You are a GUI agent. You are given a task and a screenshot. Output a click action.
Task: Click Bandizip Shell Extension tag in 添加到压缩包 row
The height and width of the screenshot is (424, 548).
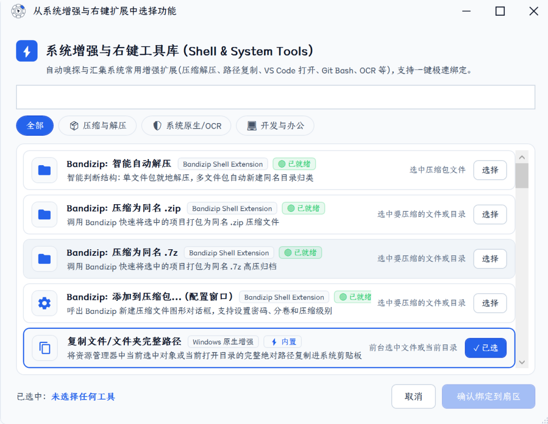pos(284,297)
